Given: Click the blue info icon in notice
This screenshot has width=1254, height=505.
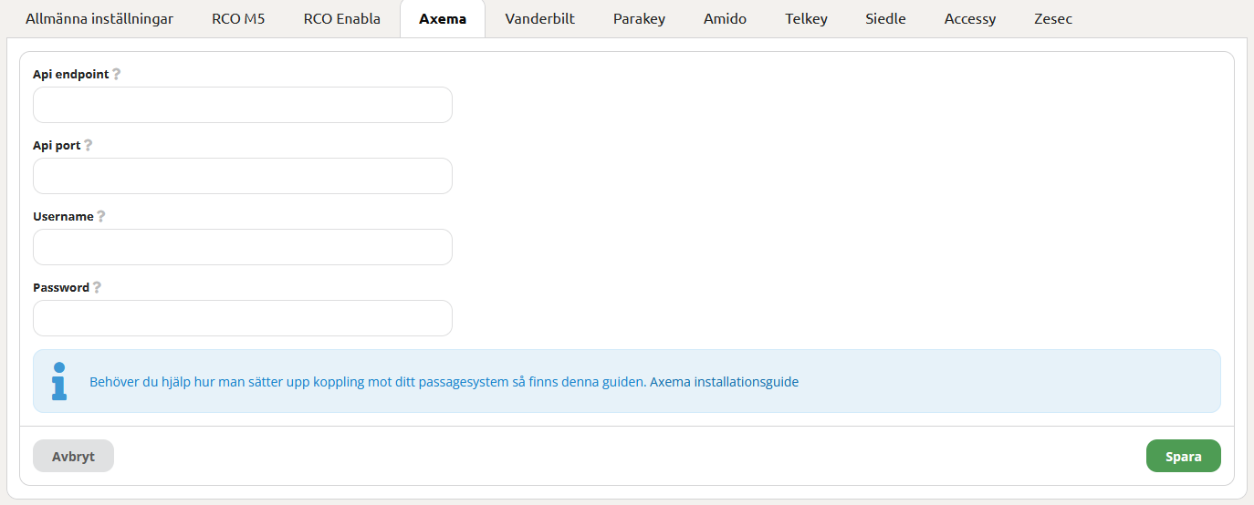Looking at the screenshot, I should click(x=59, y=381).
